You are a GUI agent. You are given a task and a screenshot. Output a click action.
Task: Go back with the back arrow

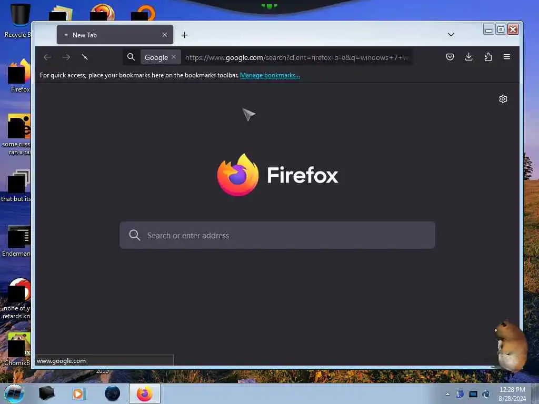tap(47, 57)
